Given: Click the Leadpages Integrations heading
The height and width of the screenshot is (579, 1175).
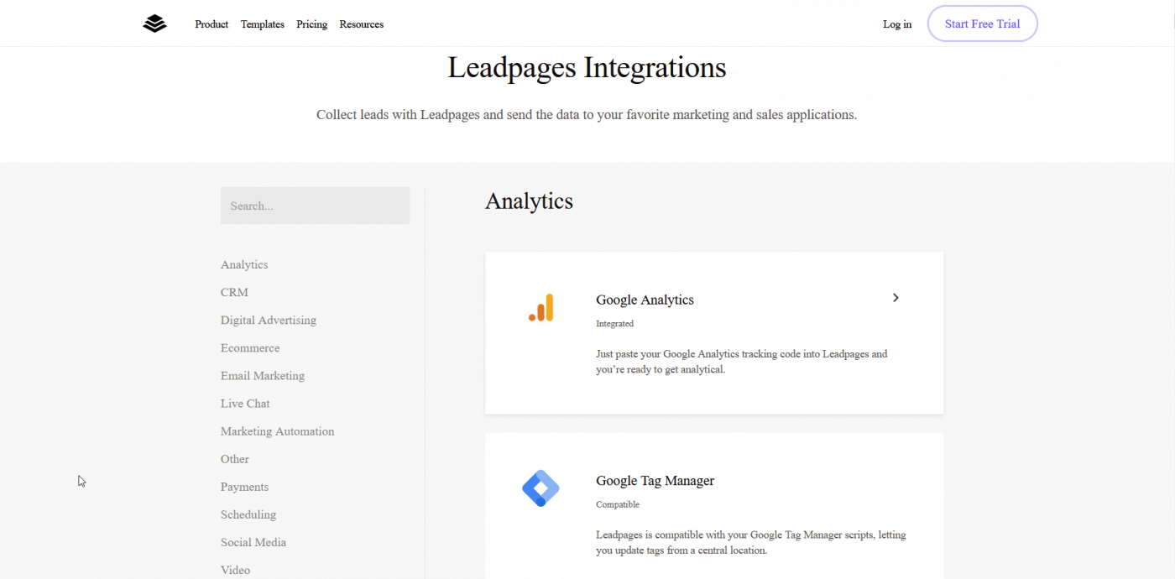Looking at the screenshot, I should [x=587, y=67].
